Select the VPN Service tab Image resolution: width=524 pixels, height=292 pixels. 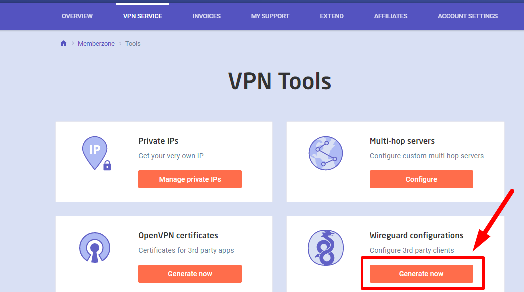click(x=143, y=16)
